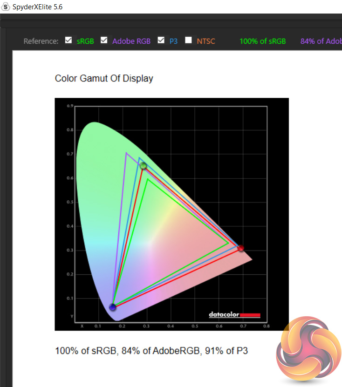Click the '84% of Adob' purple result text

click(321, 41)
